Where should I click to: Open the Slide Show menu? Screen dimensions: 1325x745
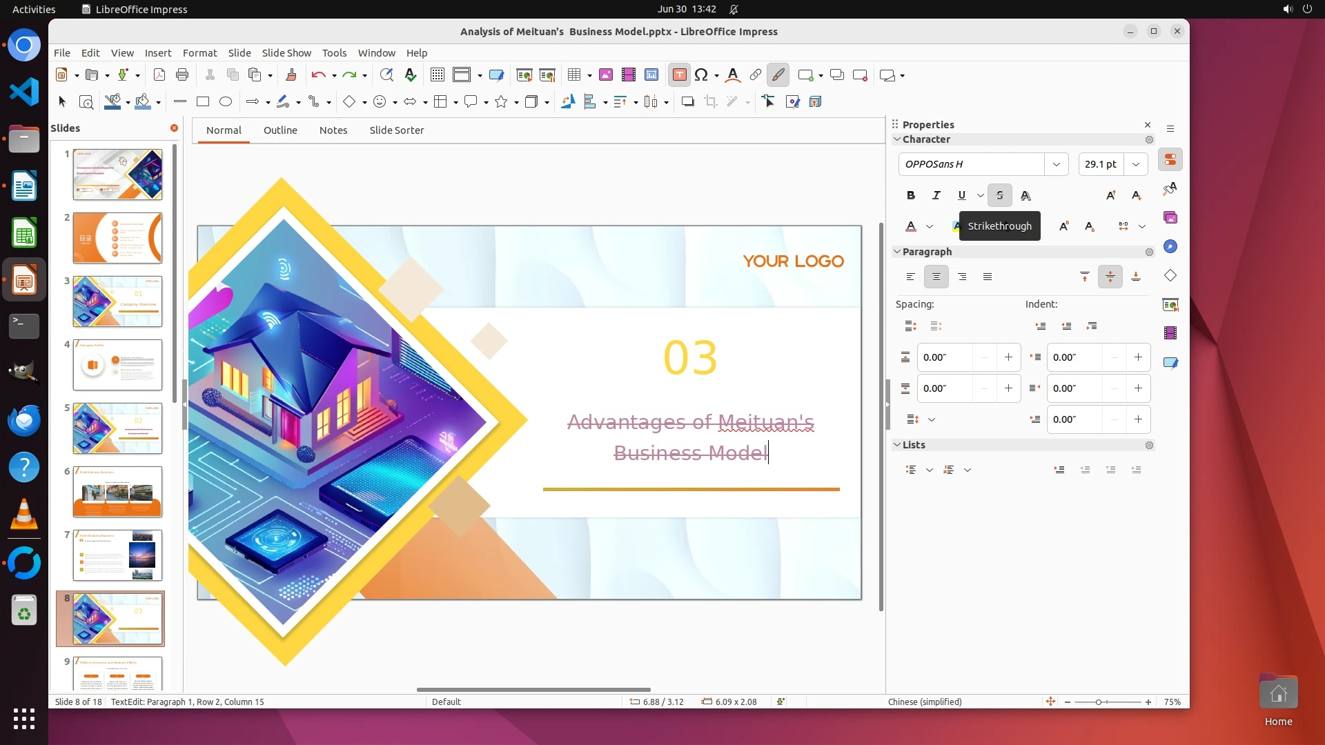click(x=286, y=53)
